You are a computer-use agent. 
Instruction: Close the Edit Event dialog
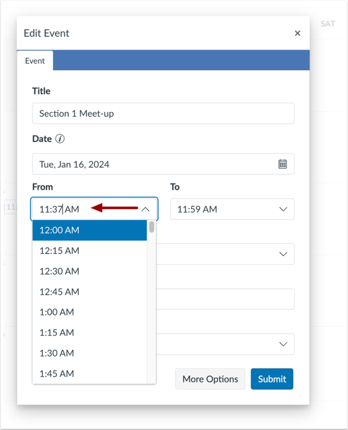pos(297,33)
